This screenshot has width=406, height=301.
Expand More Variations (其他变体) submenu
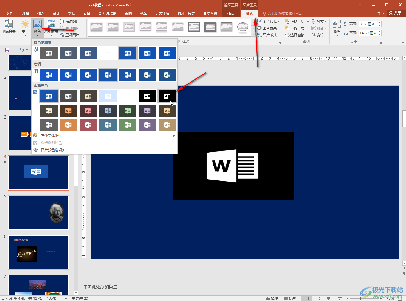(104, 136)
